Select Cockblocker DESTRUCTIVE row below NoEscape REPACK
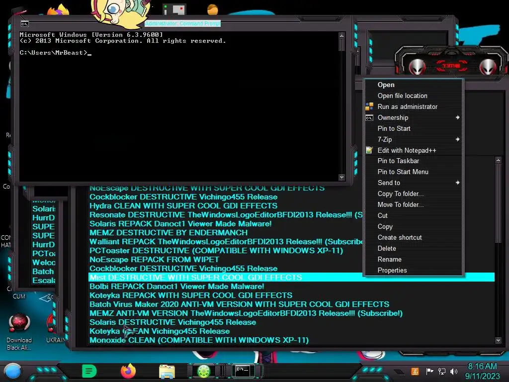 (x=183, y=269)
